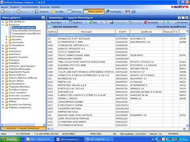Sort by the Α.Φ.Μ. column header

[x=123, y=32]
